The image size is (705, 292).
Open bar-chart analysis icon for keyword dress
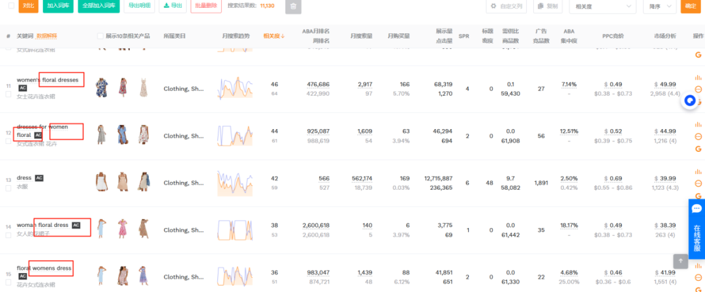point(698,171)
